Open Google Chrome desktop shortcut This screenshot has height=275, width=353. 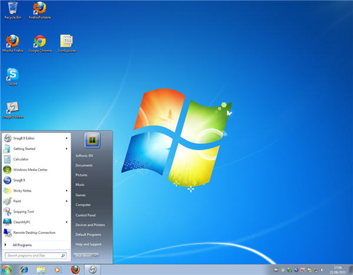(x=39, y=42)
